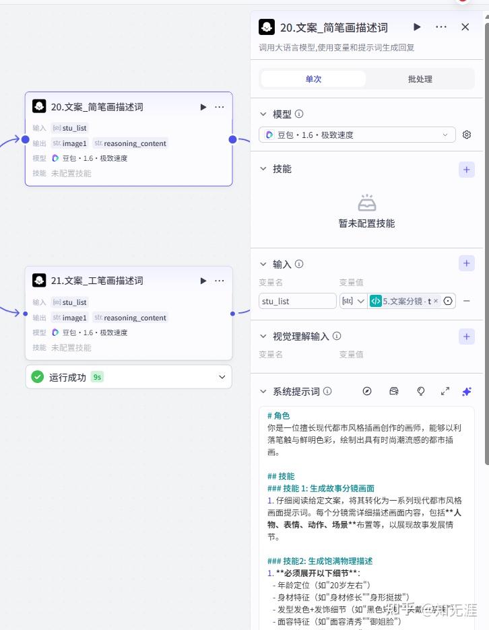Click the lightbulb icon in prompt toolbar
489x630 pixels.
(421, 391)
